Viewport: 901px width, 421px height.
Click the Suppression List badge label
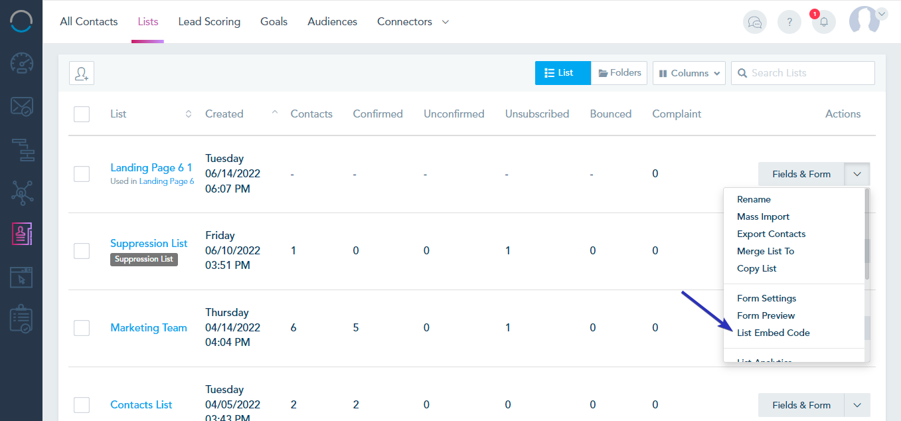coord(144,259)
